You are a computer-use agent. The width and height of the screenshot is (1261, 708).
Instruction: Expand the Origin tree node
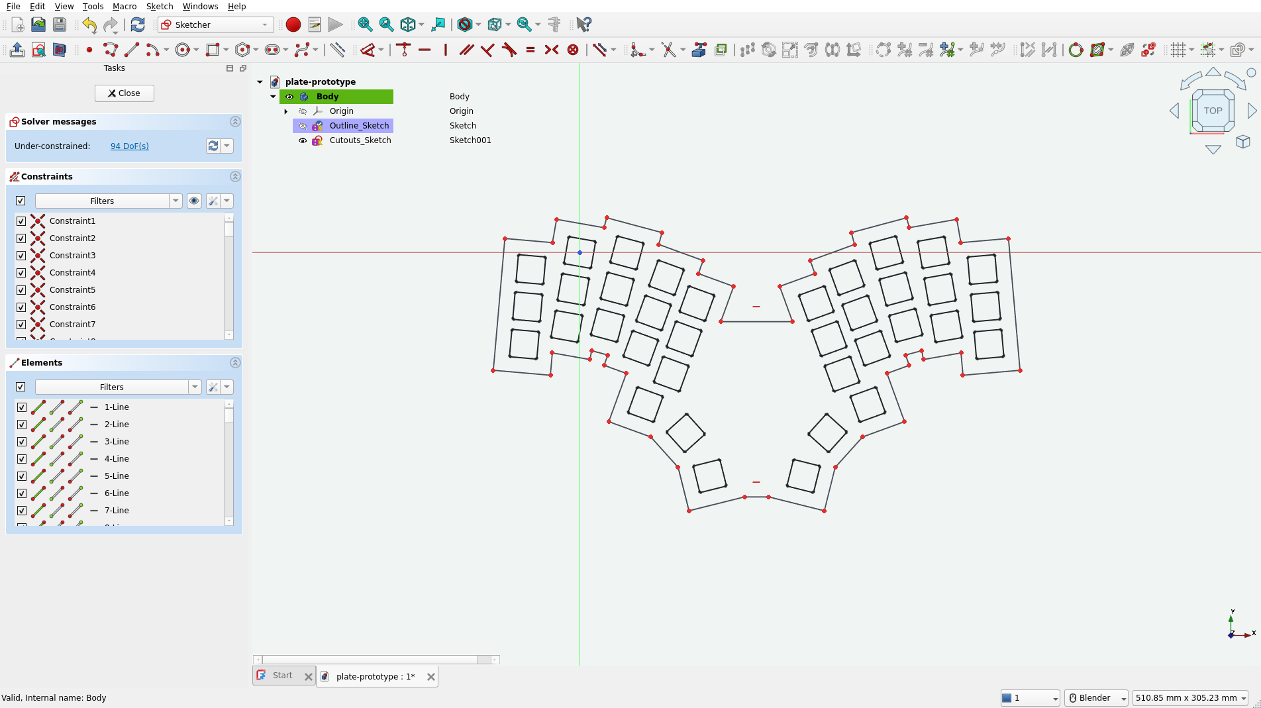285,111
